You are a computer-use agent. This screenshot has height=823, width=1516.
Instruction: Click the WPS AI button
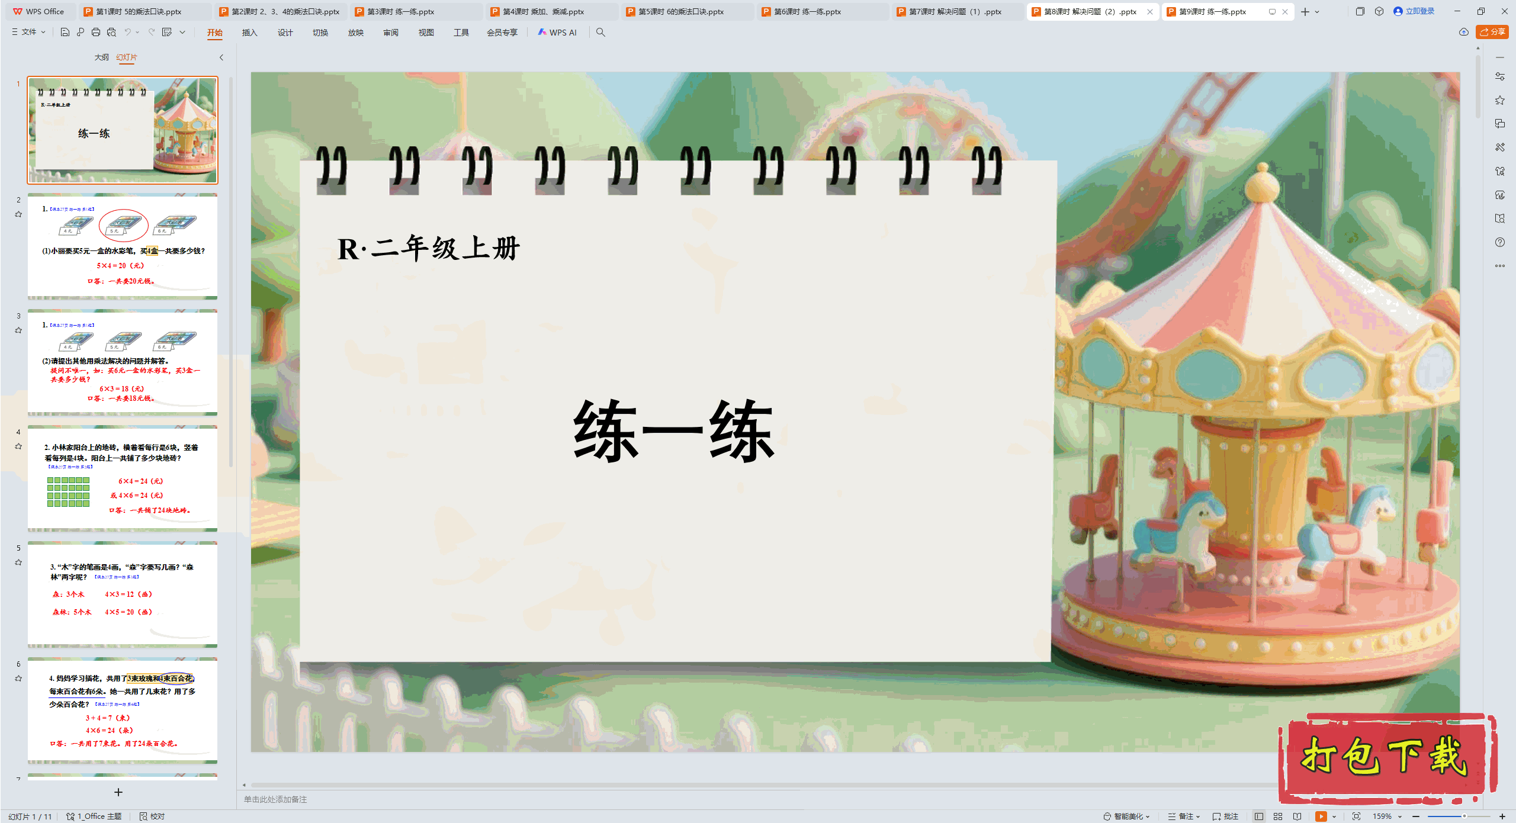point(557,33)
